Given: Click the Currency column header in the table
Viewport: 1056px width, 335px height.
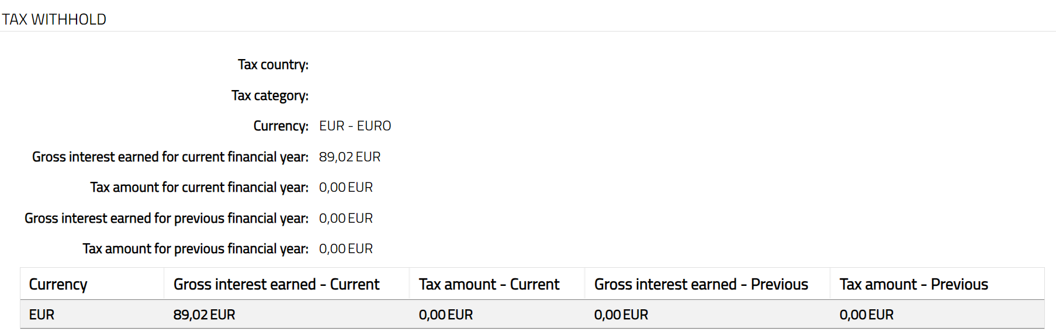Looking at the screenshot, I should [x=58, y=284].
